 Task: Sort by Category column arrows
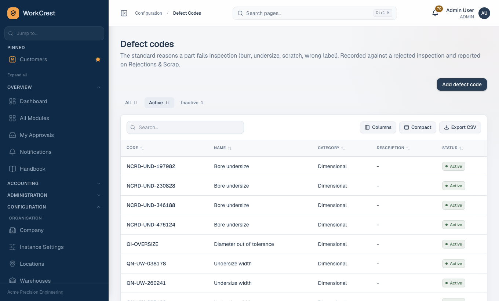pos(343,148)
